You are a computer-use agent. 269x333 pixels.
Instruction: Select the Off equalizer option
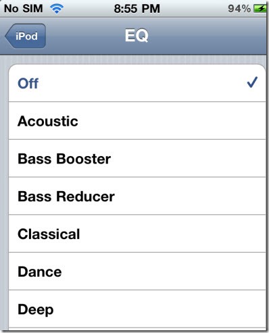(x=137, y=83)
